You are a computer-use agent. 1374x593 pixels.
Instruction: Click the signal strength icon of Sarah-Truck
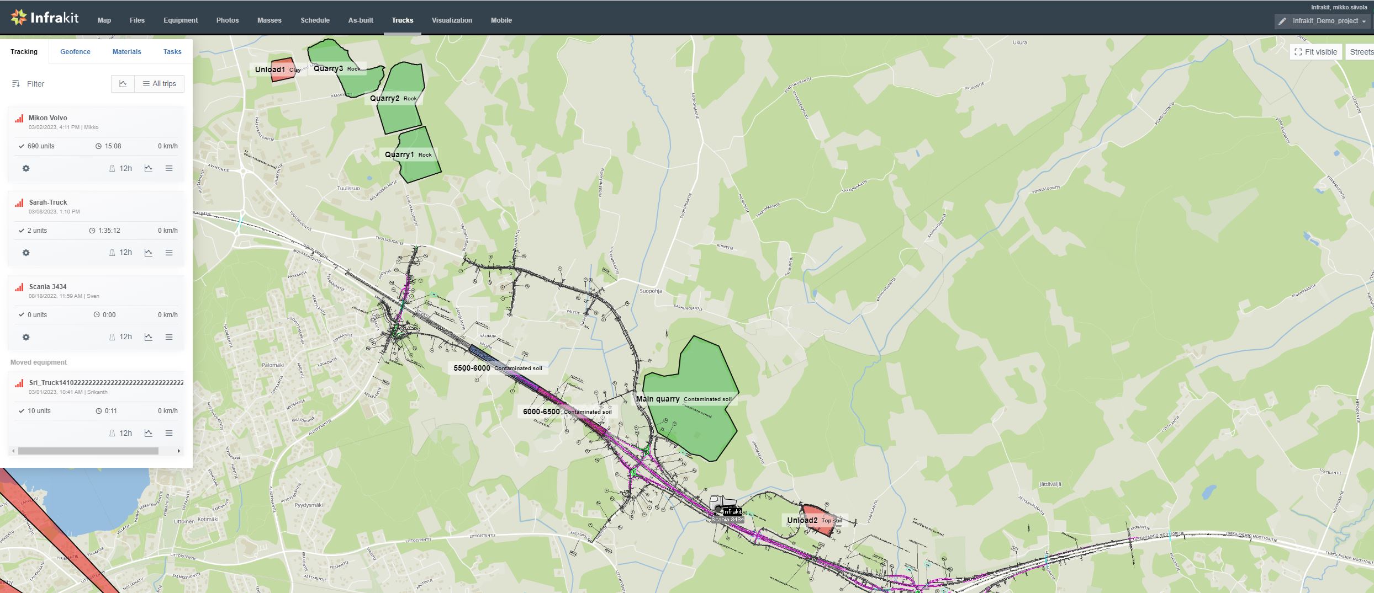coord(19,202)
